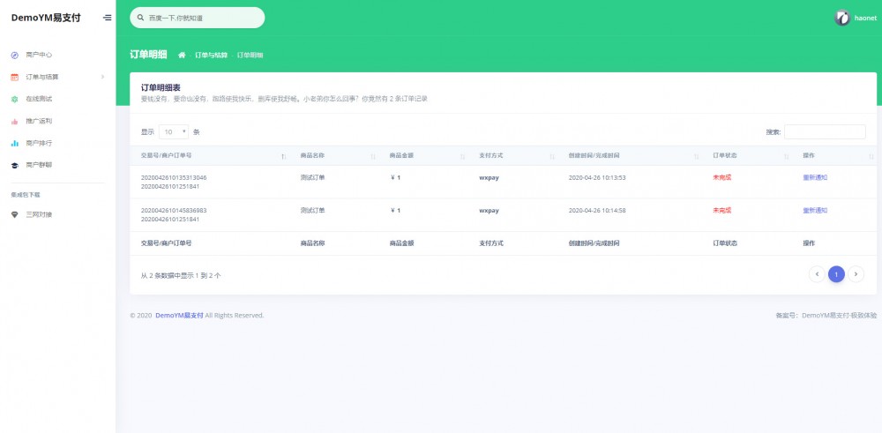Click 重新通知 for the 10:14:58 order
Viewport: 882px width, 433px height.
pyautogui.click(x=814, y=211)
